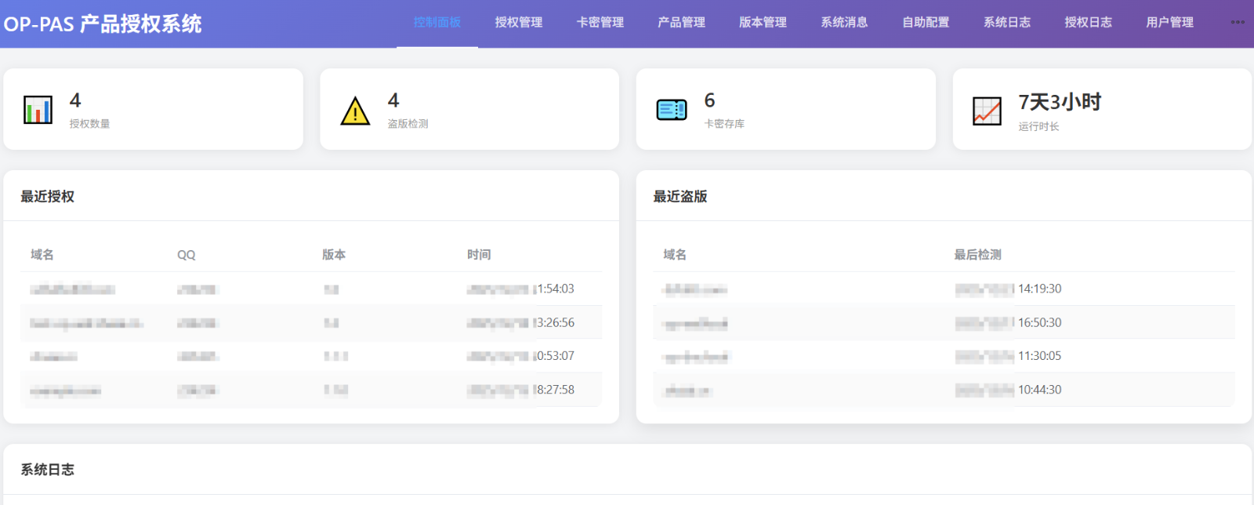
Task: Open 系统消息 in the navbar
Action: click(845, 23)
